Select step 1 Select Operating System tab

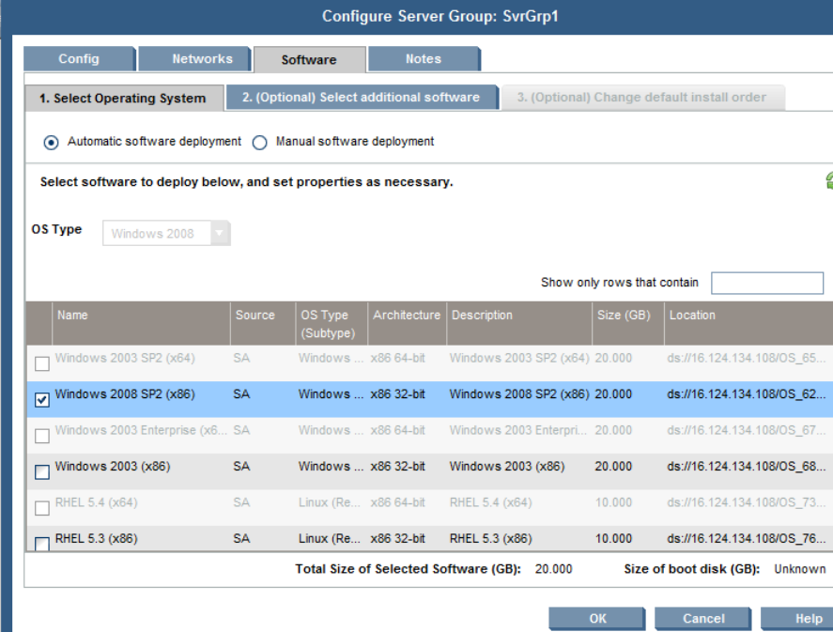[x=123, y=99]
